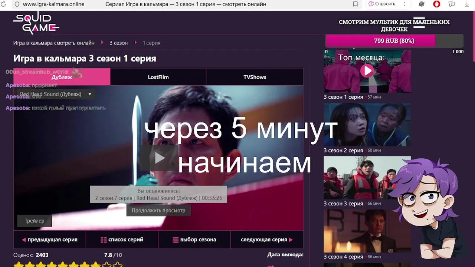475x267 pixels.
Task: Select the Дубляж voiceover tab
Action: coord(62,77)
